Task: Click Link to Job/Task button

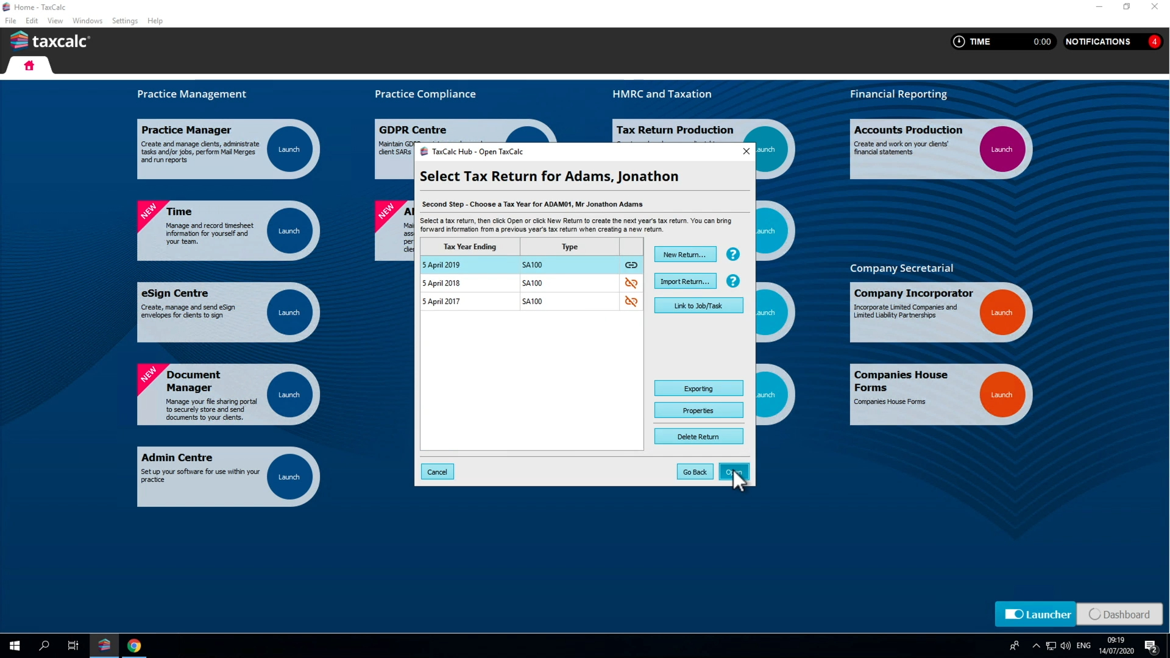Action: click(x=698, y=306)
